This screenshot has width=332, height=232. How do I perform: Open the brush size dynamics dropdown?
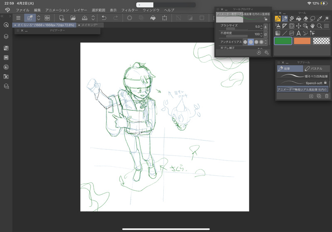[266, 27]
